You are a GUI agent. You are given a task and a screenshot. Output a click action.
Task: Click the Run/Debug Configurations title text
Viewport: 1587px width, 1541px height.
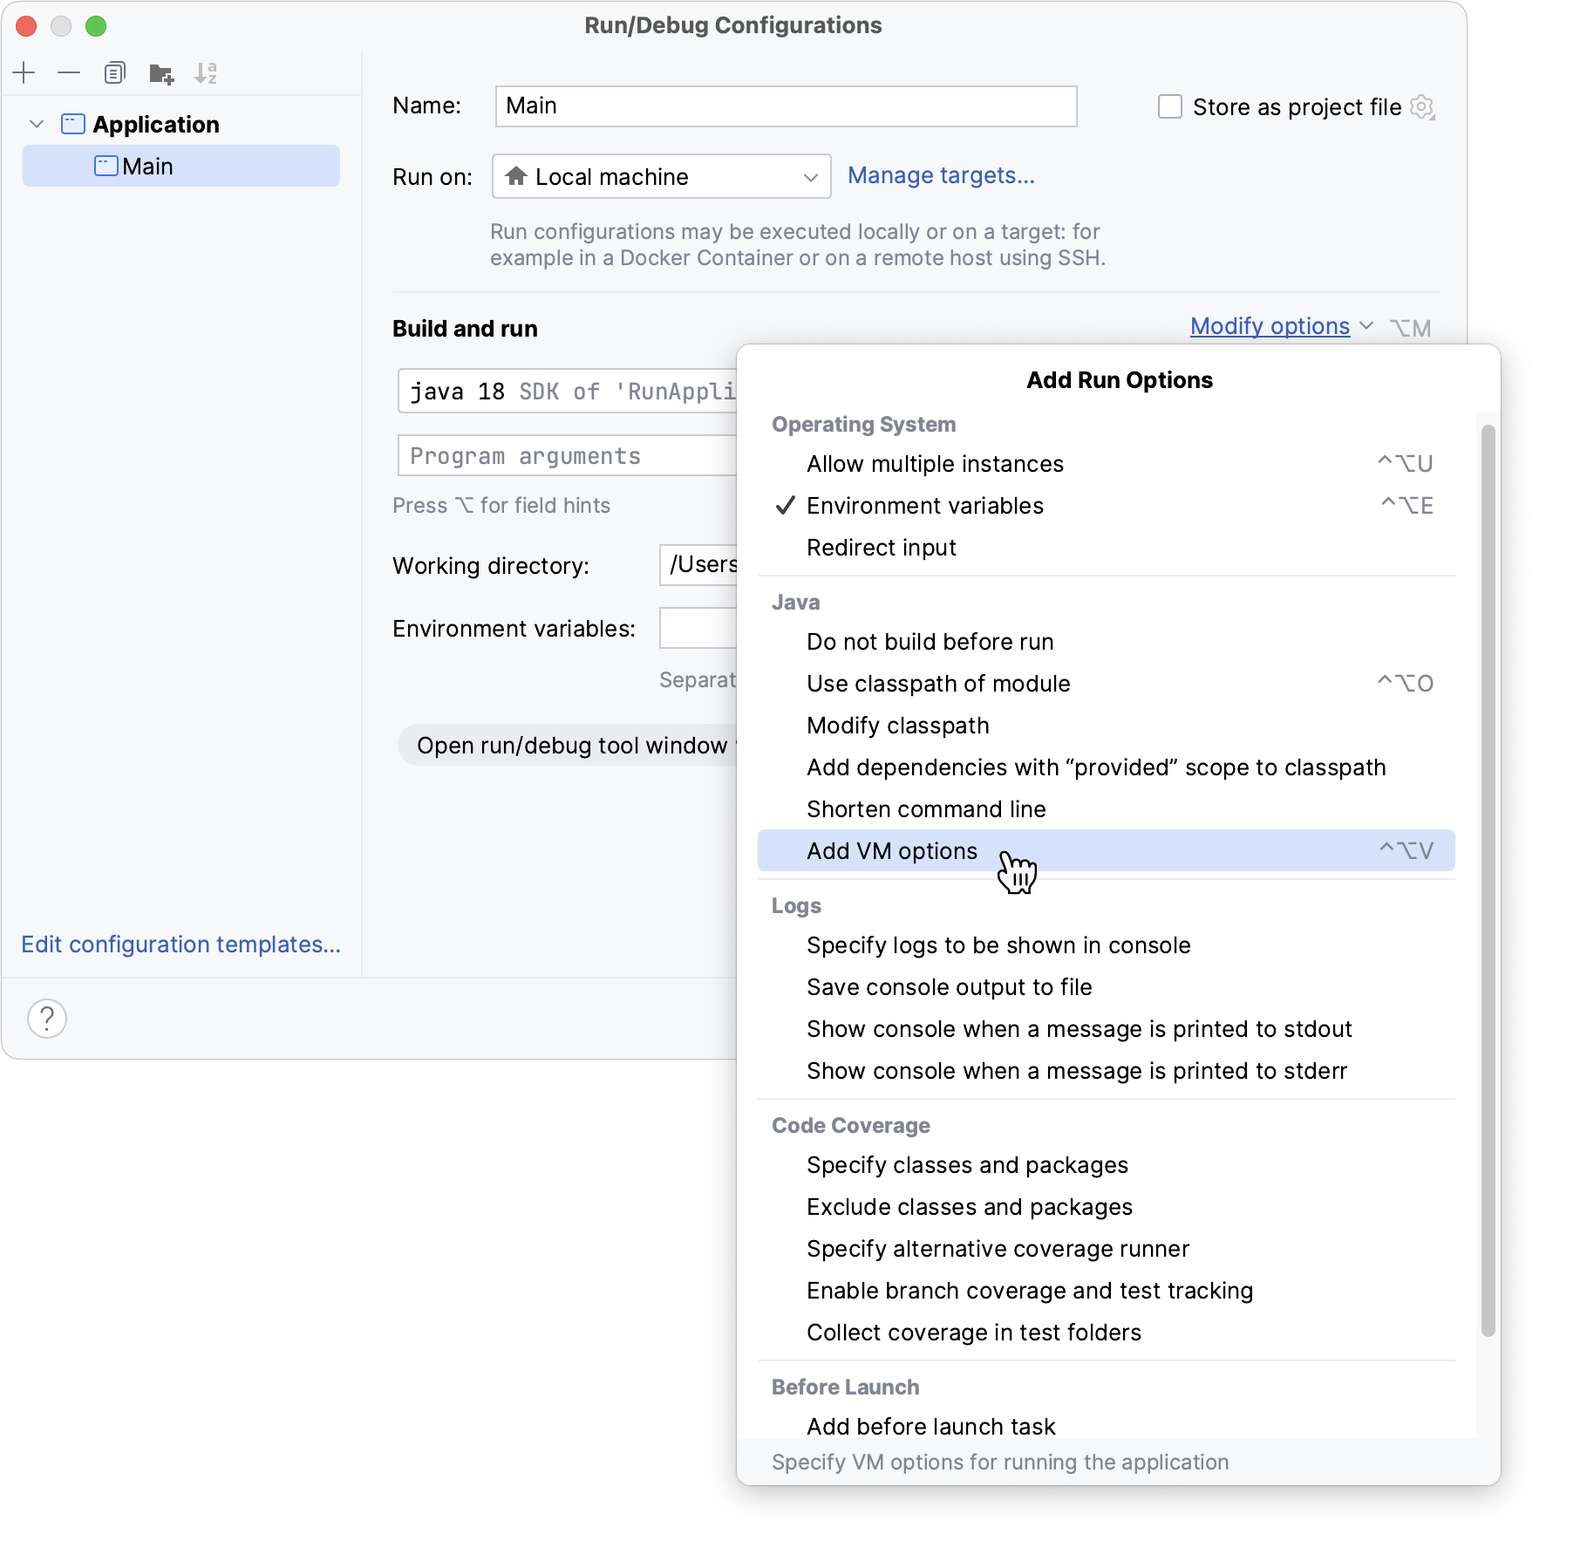tap(733, 25)
